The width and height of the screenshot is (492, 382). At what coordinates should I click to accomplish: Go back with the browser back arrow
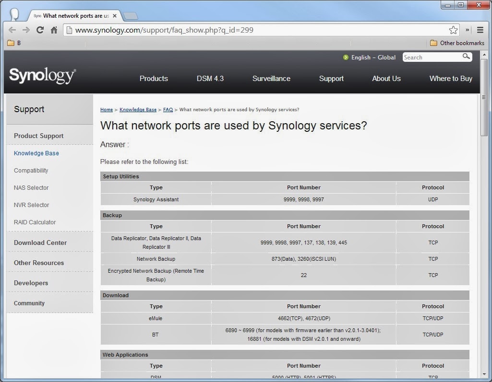12,30
